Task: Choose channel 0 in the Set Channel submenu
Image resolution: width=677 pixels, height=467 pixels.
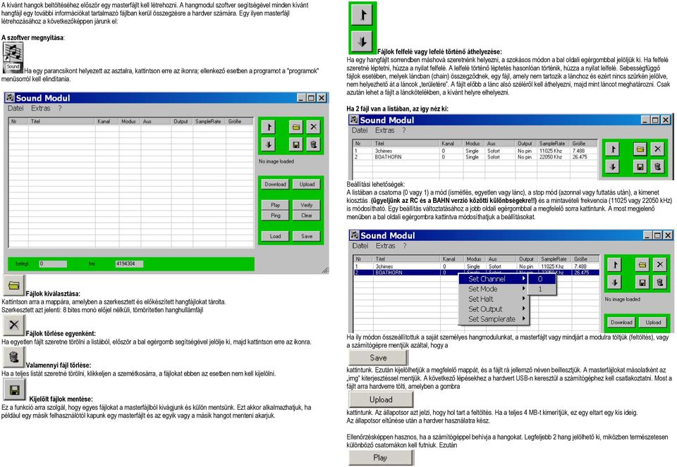Action: pyautogui.click(x=542, y=279)
